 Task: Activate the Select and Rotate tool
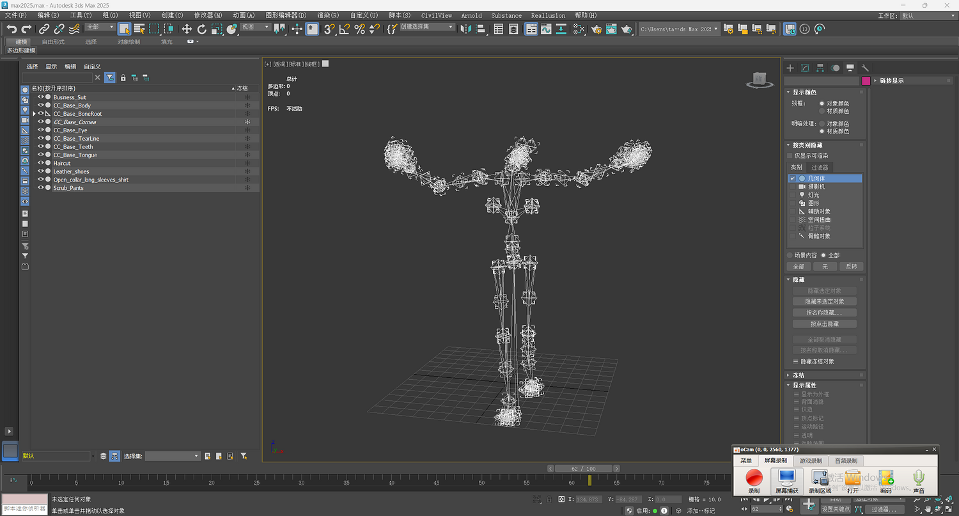(202, 29)
